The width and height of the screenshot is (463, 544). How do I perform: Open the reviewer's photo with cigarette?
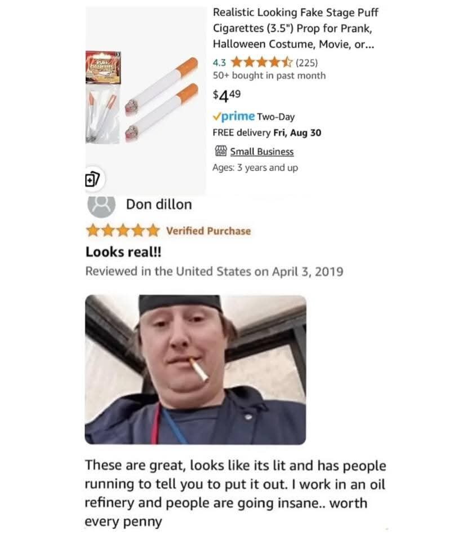point(195,369)
